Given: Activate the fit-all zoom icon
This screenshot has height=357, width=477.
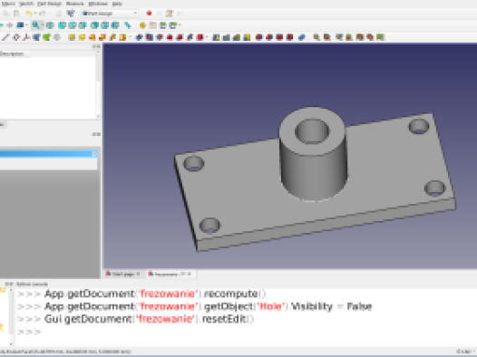Looking at the screenshot, I should point(36,25).
